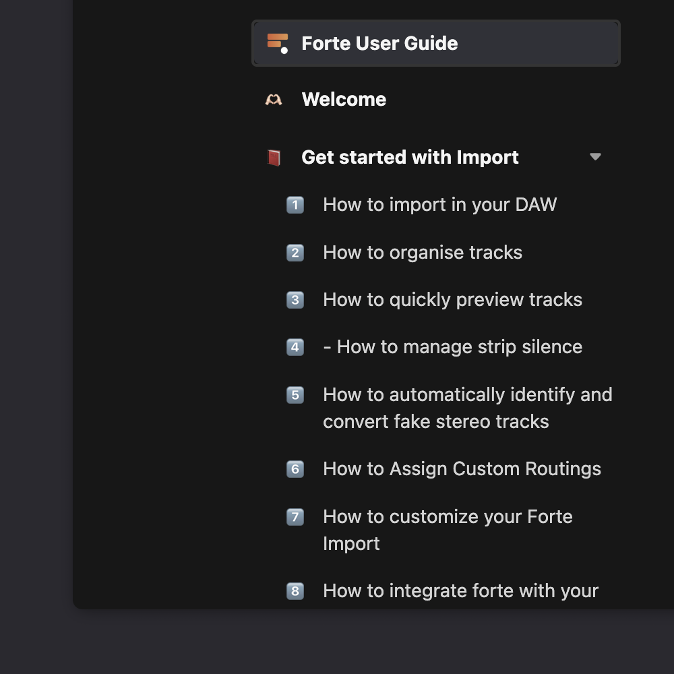Click the Forte logo icon

(x=277, y=43)
